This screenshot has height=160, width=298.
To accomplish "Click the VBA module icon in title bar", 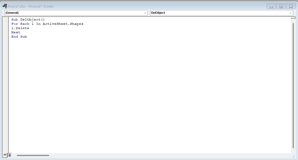I will pyautogui.click(x=5, y=6).
